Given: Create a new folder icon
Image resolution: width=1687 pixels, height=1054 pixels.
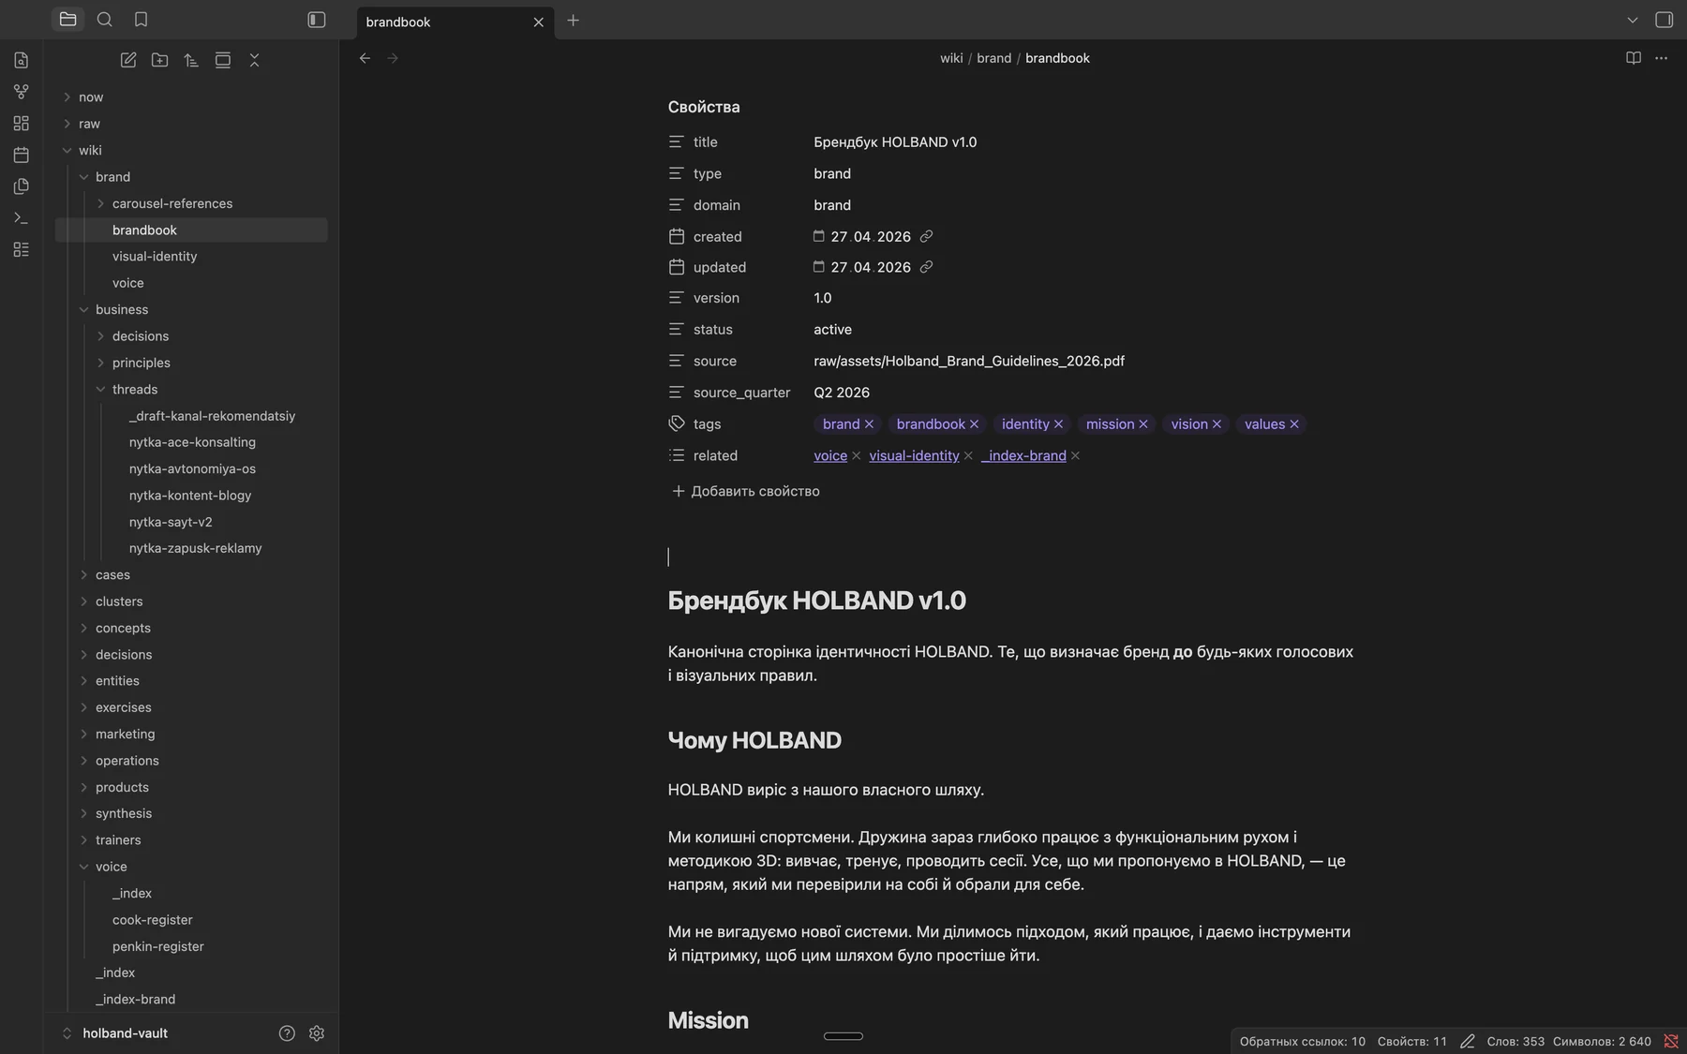Looking at the screenshot, I should 160,60.
